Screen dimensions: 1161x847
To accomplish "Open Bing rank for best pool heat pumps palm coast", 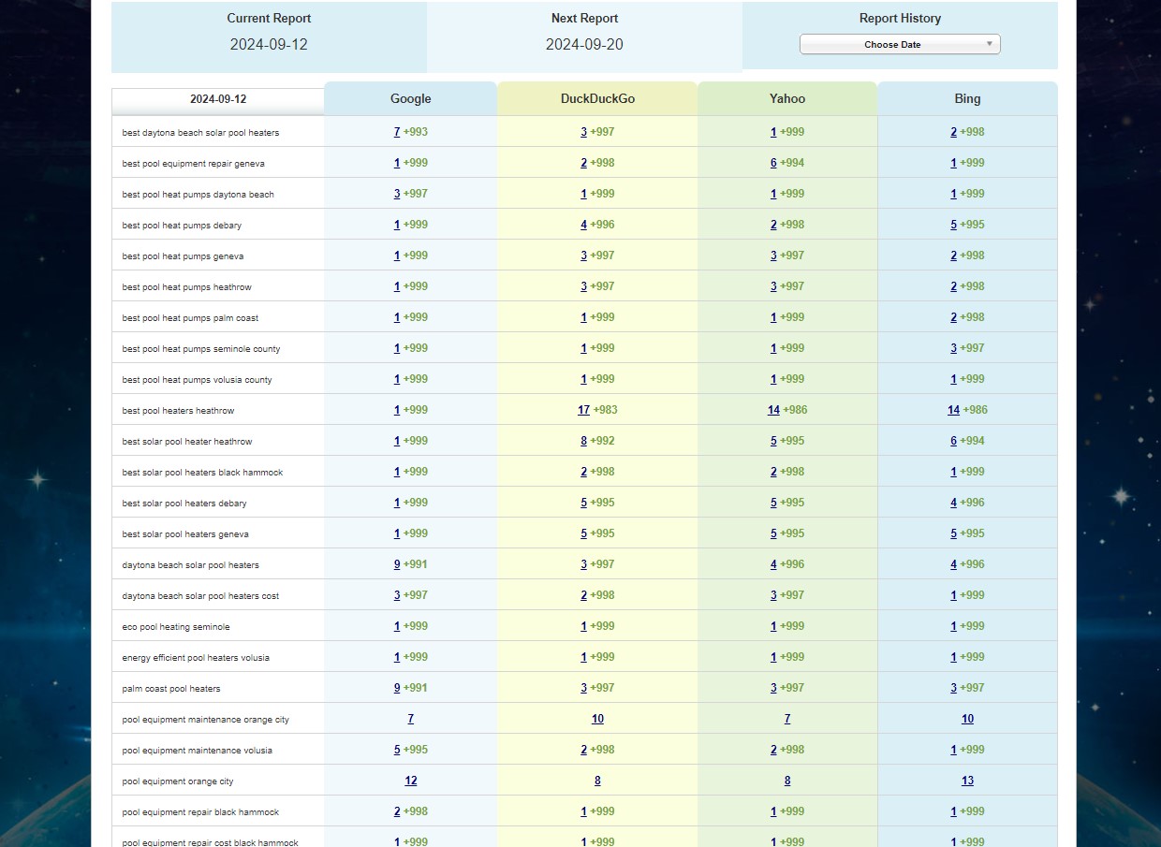I will (x=953, y=317).
